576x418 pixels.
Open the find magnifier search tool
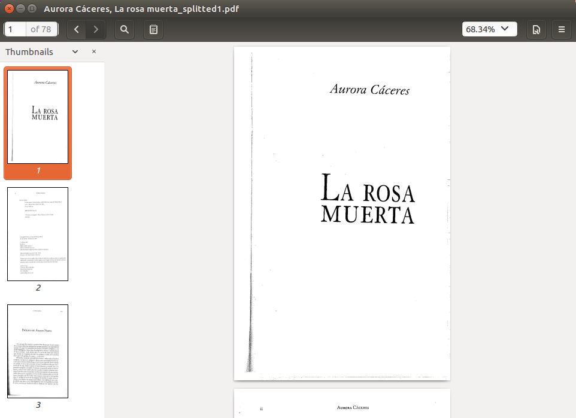click(x=125, y=29)
